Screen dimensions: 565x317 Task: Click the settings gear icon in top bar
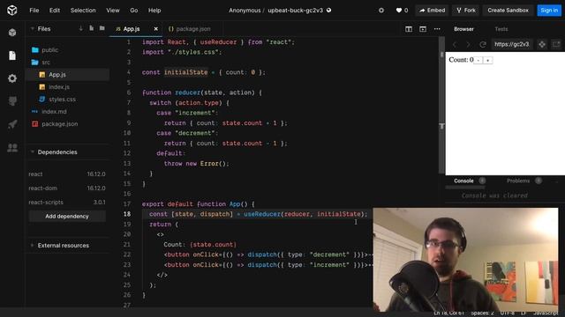coord(381,11)
